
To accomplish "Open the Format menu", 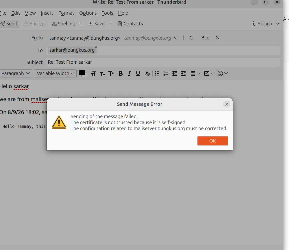I will (x=66, y=13).
